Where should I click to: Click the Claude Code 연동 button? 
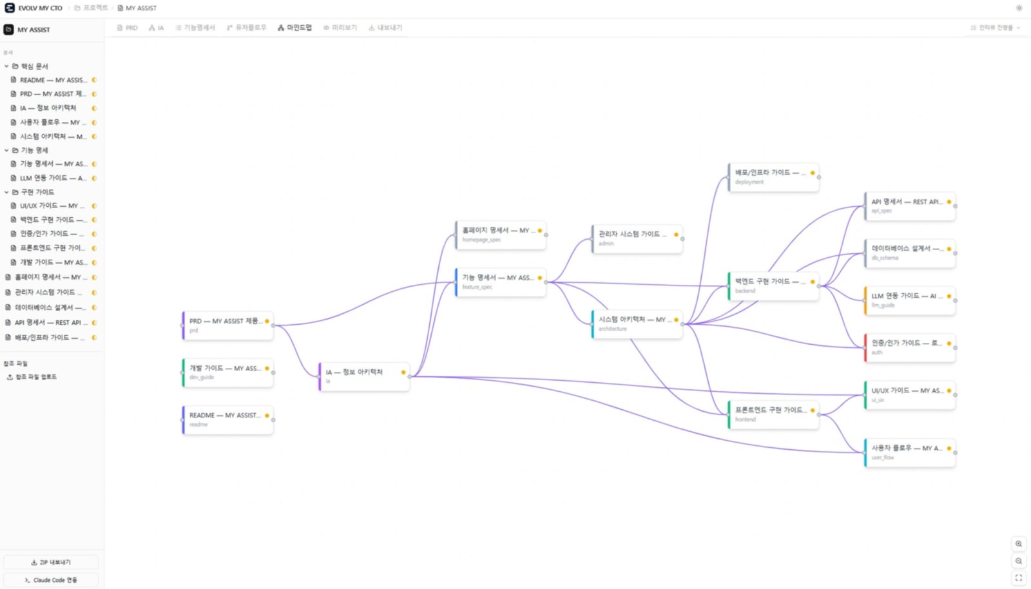click(51, 580)
